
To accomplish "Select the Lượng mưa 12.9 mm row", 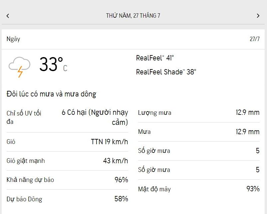I will [199, 113].
